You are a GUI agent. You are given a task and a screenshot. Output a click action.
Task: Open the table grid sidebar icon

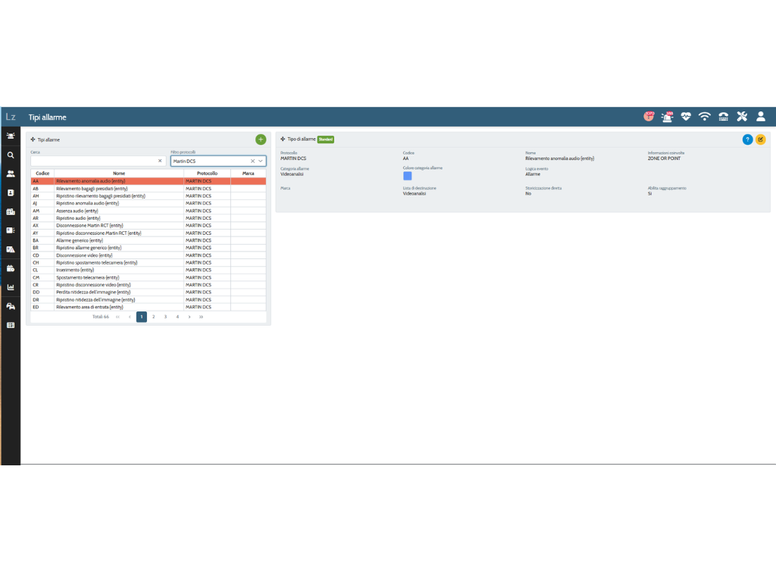pyautogui.click(x=11, y=325)
